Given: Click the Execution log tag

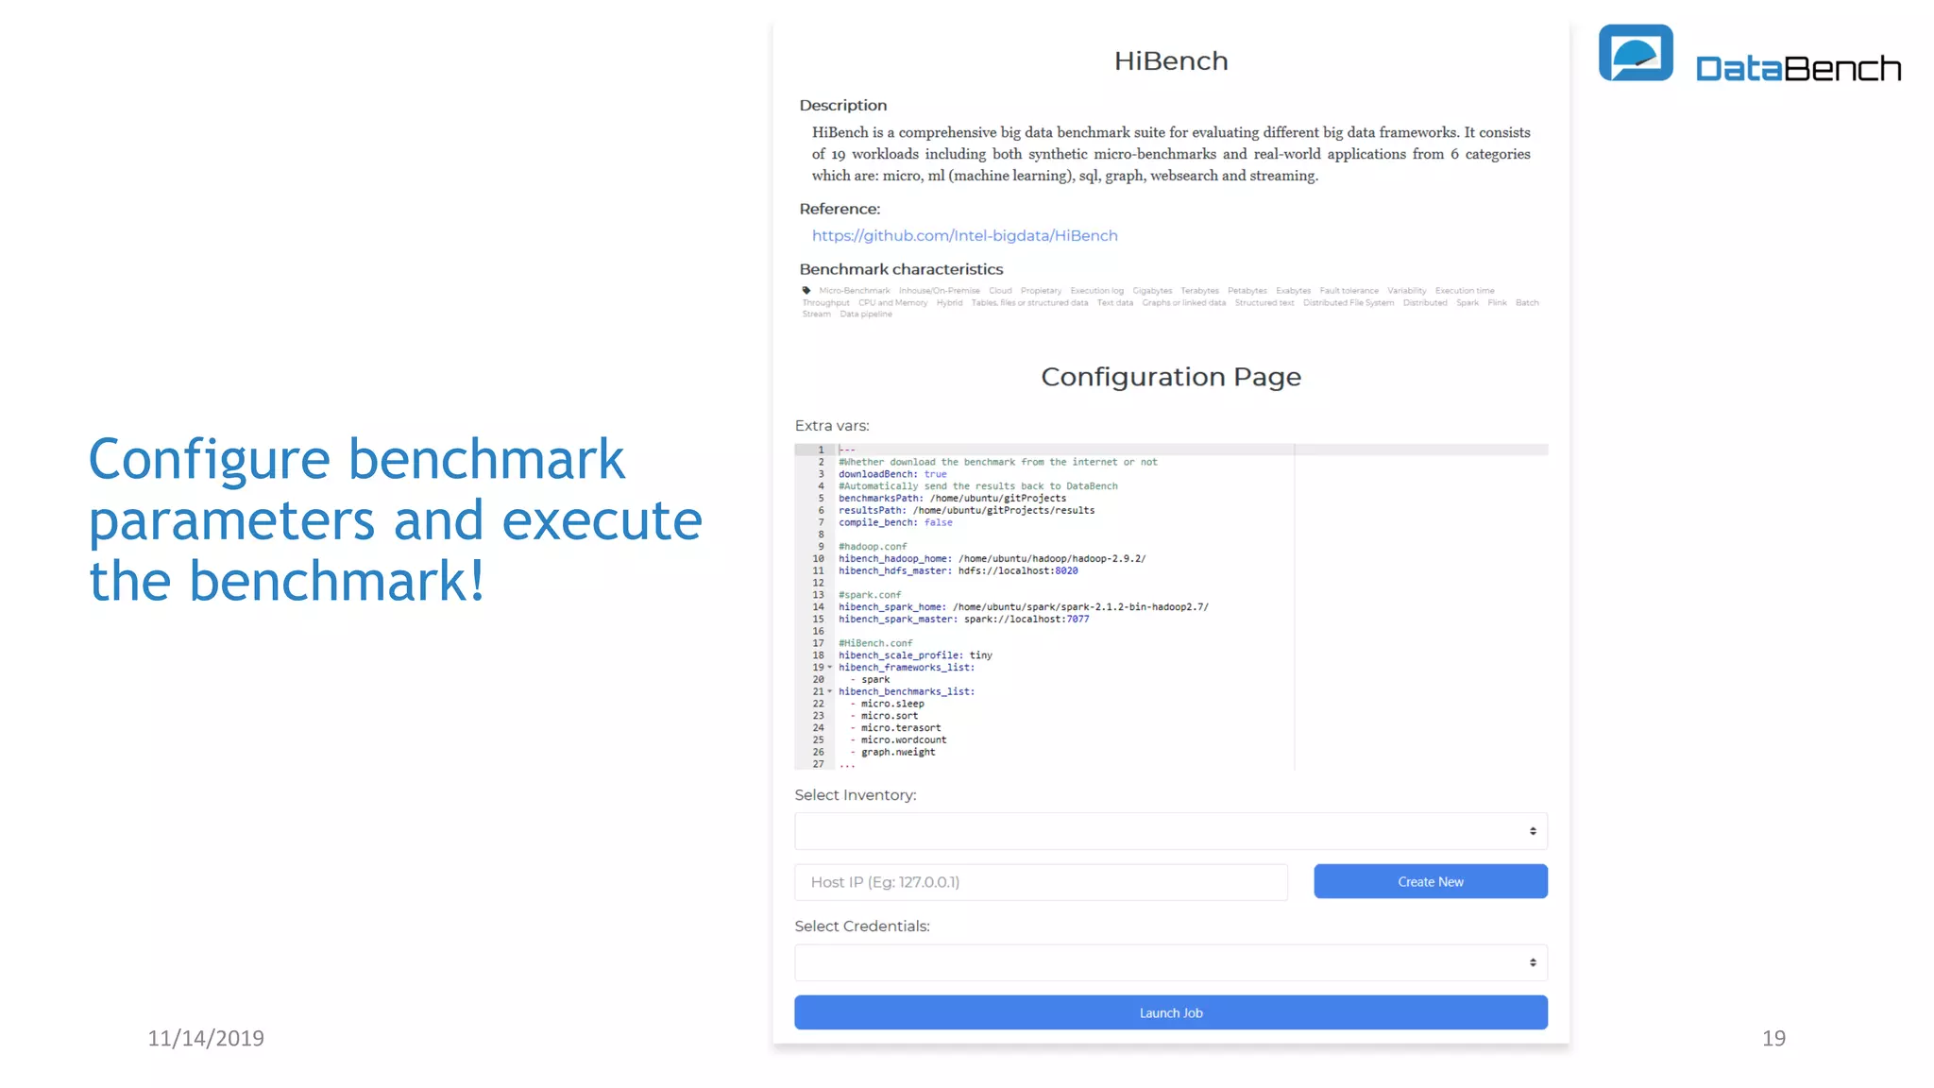Looking at the screenshot, I should [1096, 291].
